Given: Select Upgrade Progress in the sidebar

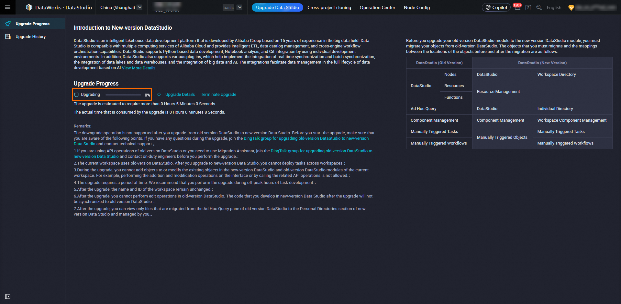Looking at the screenshot, I should (x=33, y=24).
